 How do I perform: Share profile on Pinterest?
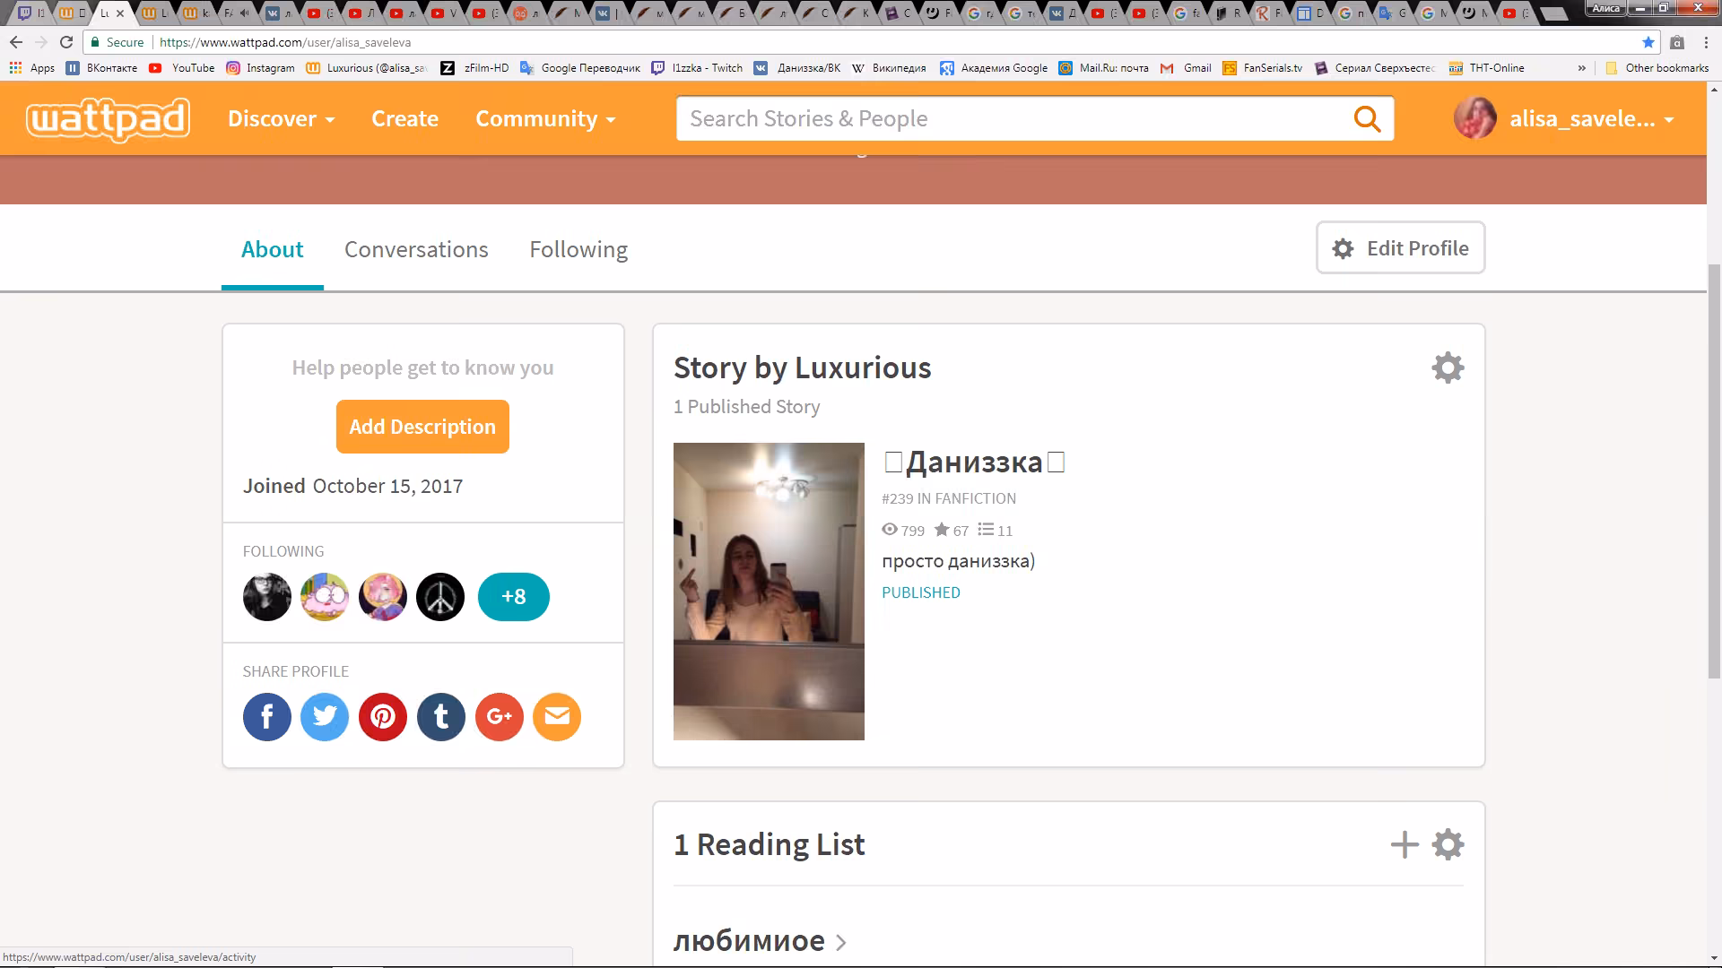click(383, 717)
